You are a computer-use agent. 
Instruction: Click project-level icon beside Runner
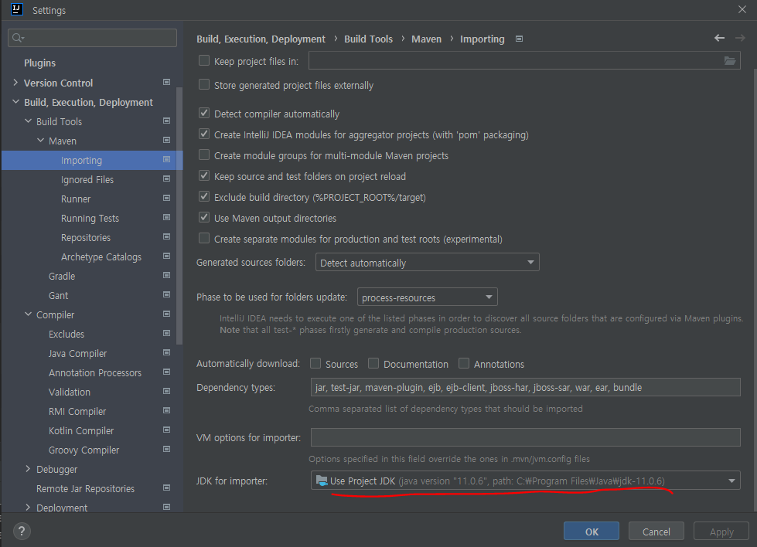coord(166,198)
